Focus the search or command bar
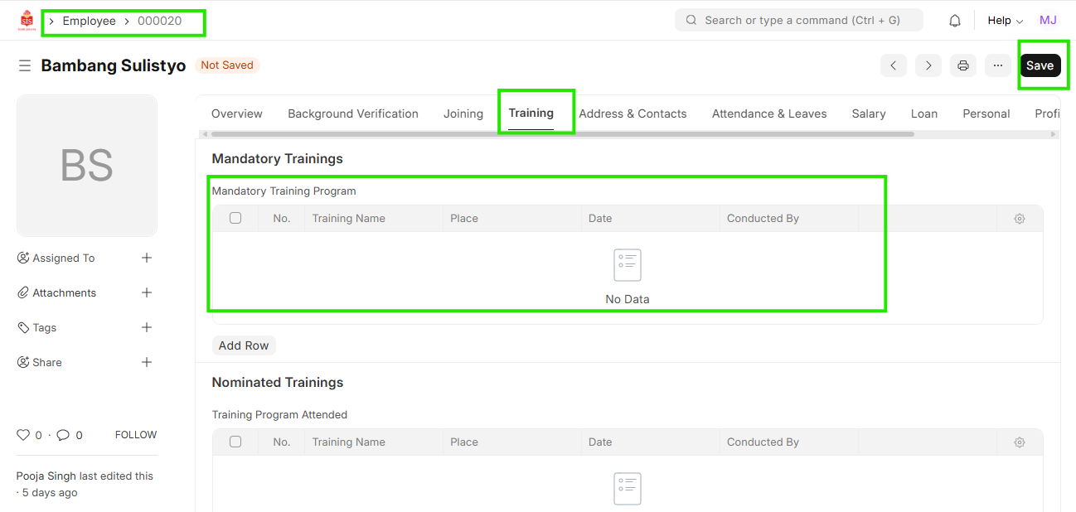Screen dimensions: 1076x512 [x=799, y=20]
